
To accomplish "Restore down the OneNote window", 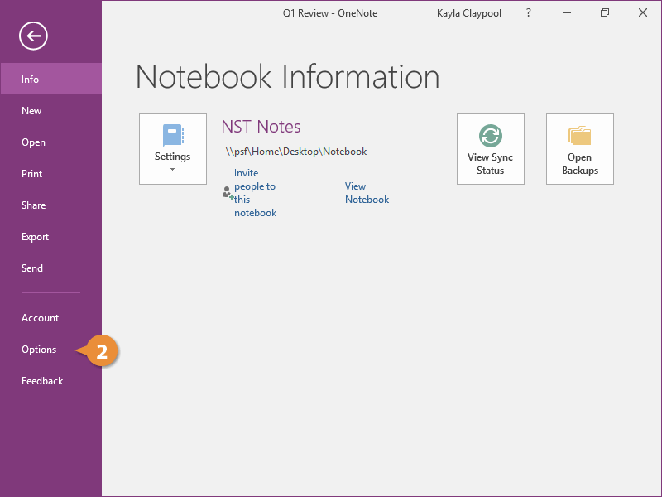I will point(605,13).
